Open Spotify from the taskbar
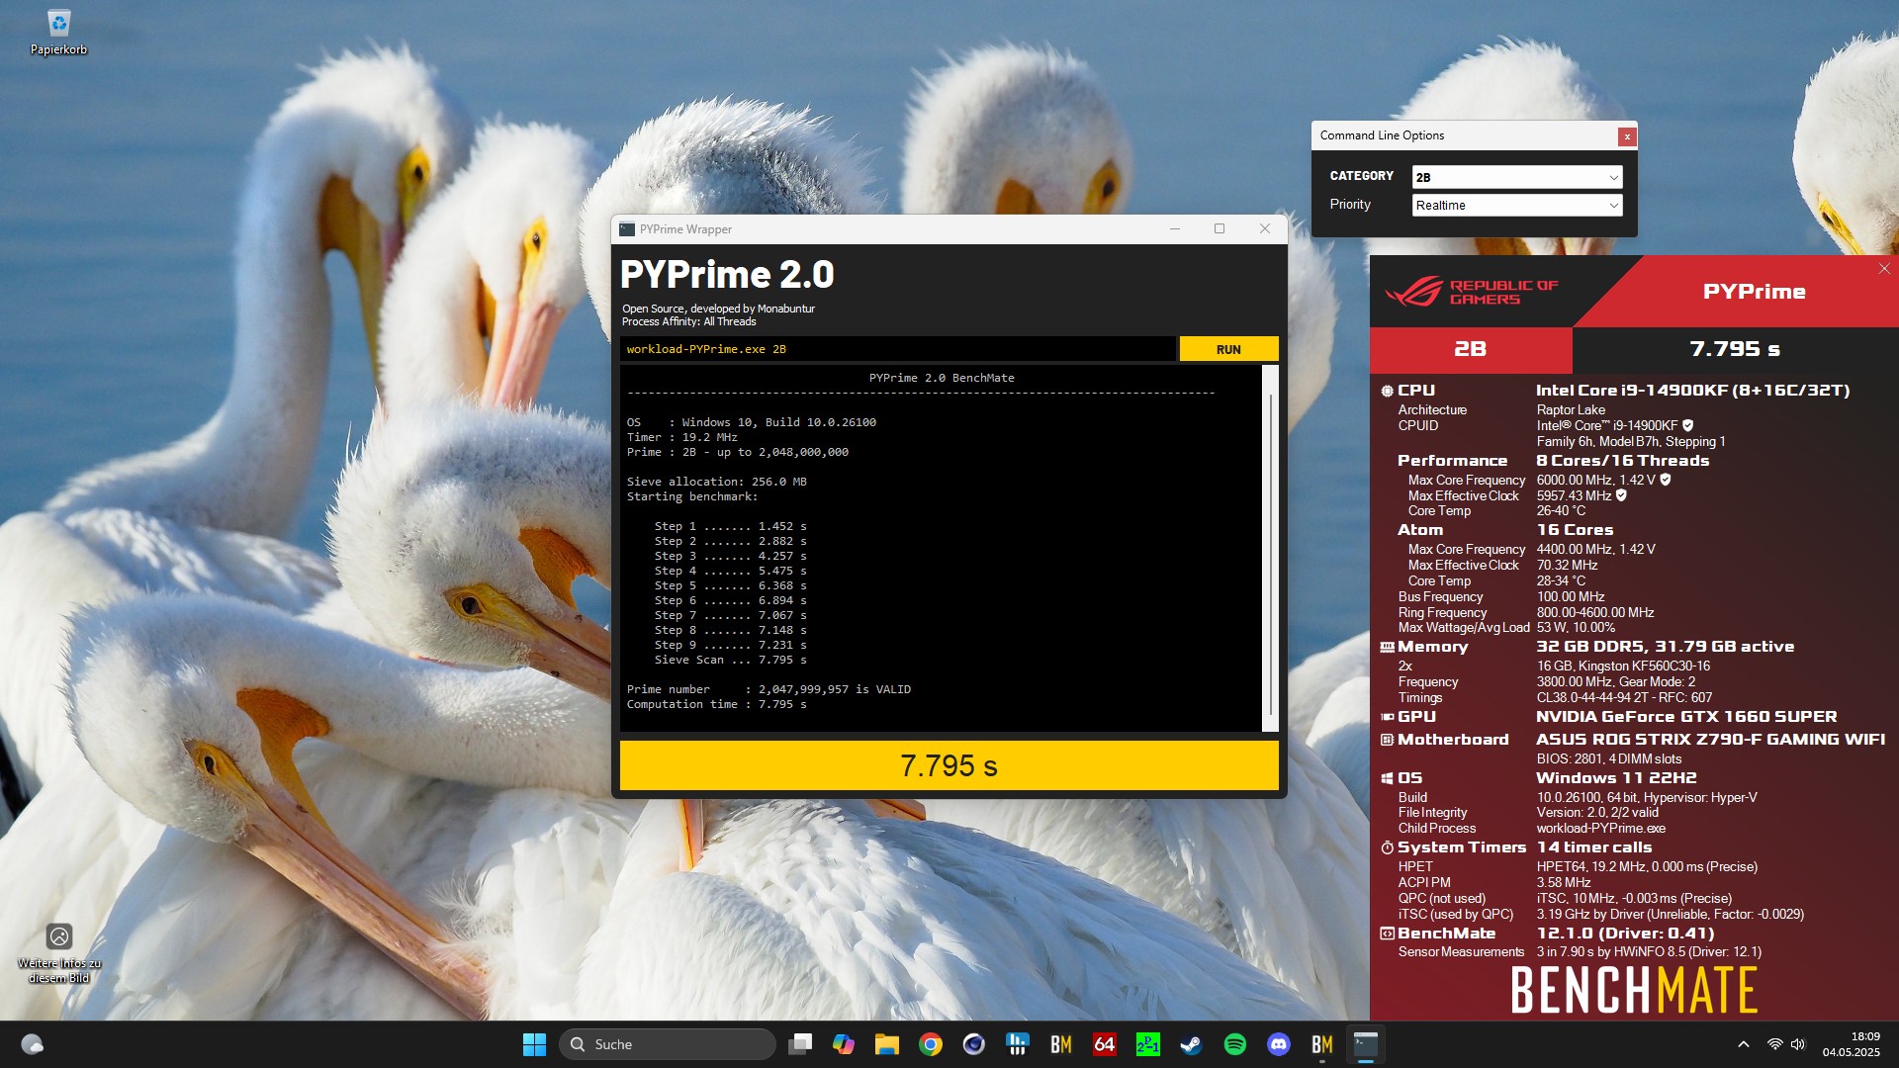The height and width of the screenshot is (1068, 1899). (1235, 1044)
